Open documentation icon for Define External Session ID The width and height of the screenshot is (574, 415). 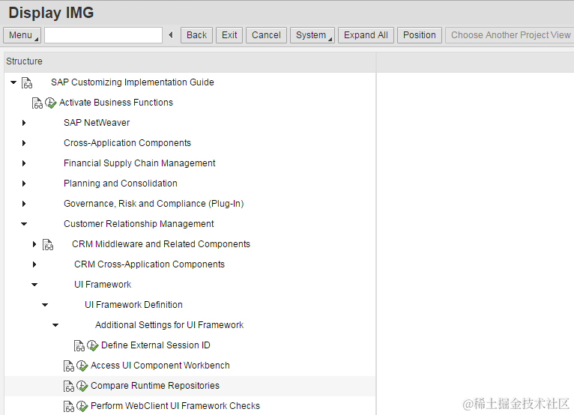coord(79,345)
